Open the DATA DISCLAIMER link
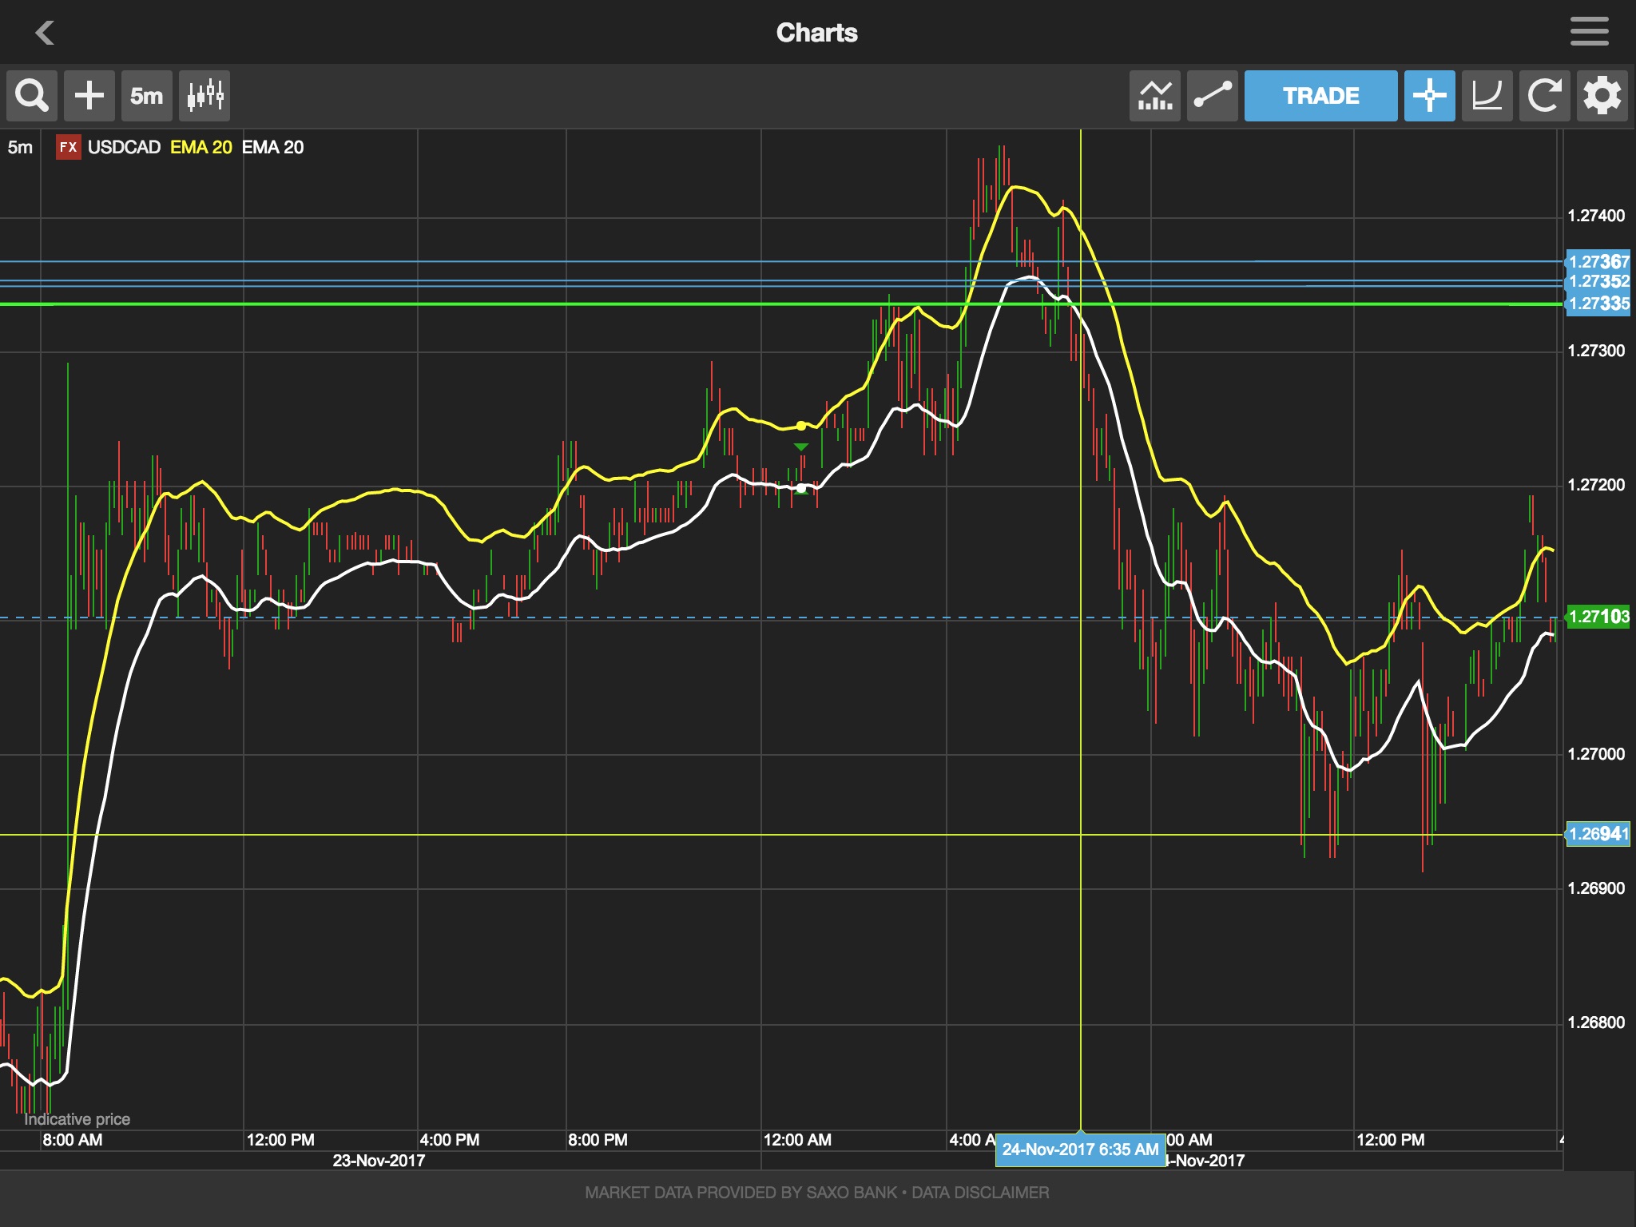 [980, 1193]
